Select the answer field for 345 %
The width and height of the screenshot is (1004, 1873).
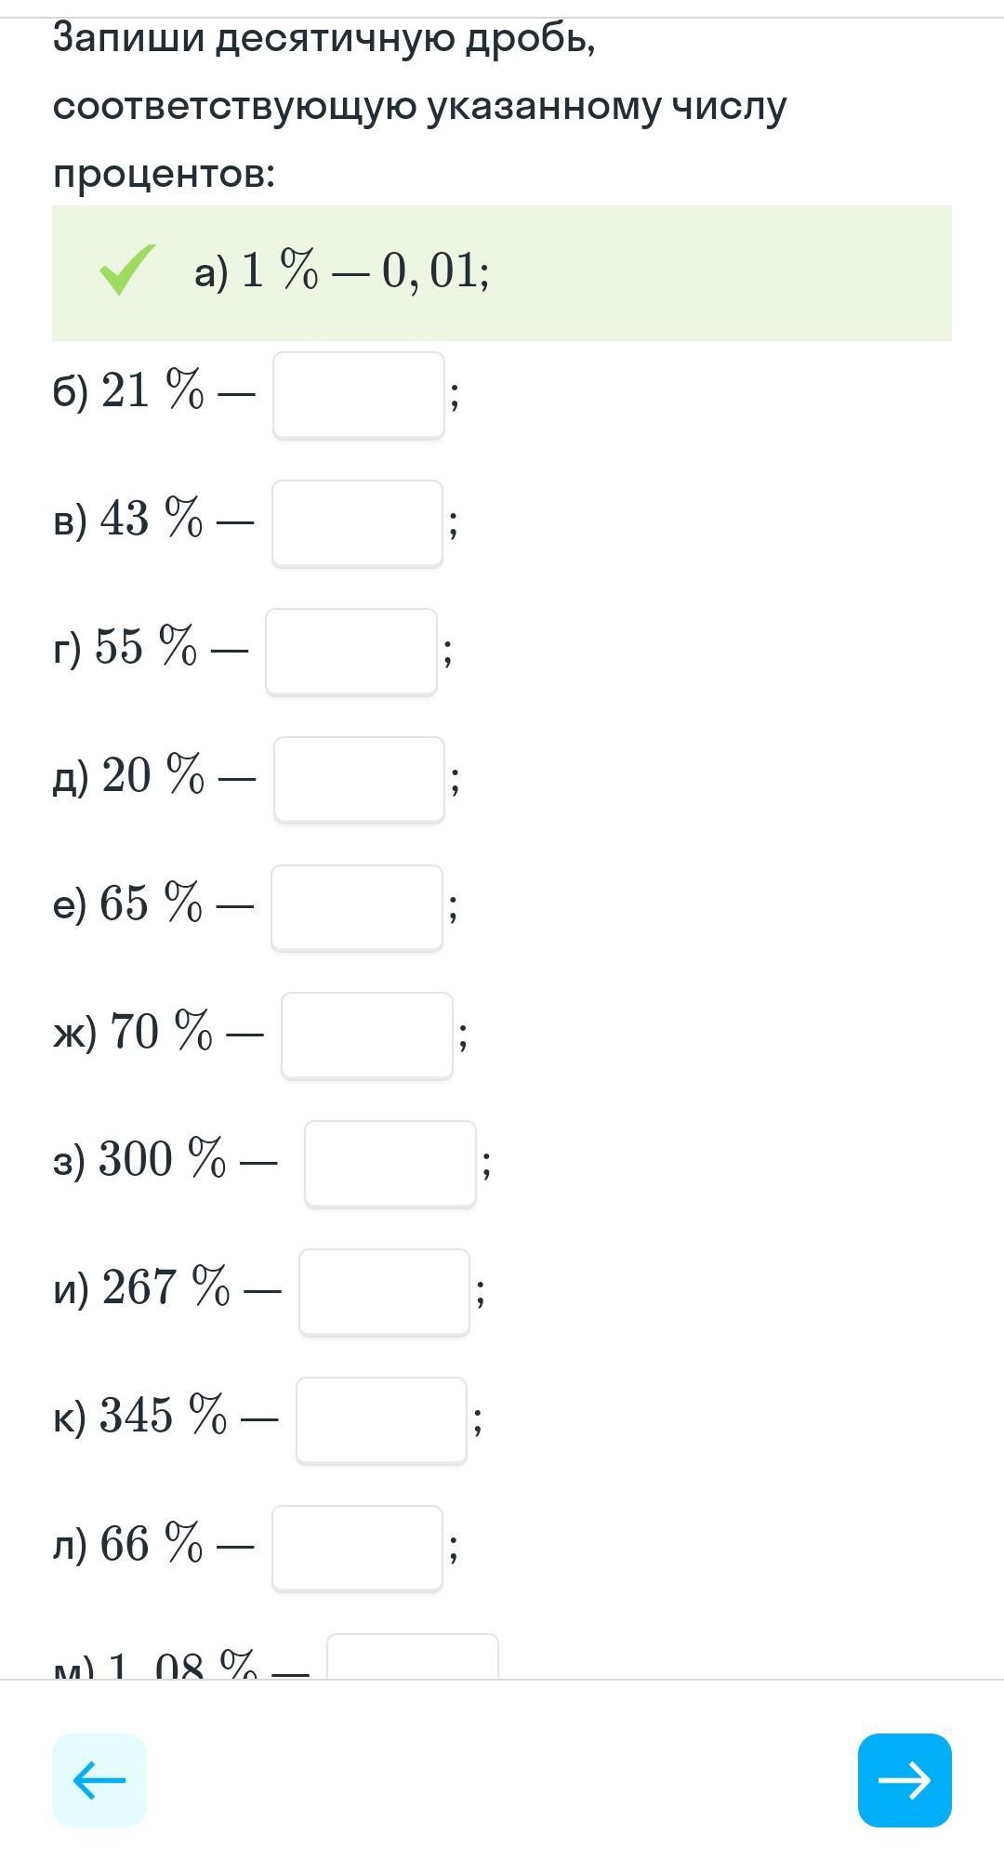[381, 1420]
